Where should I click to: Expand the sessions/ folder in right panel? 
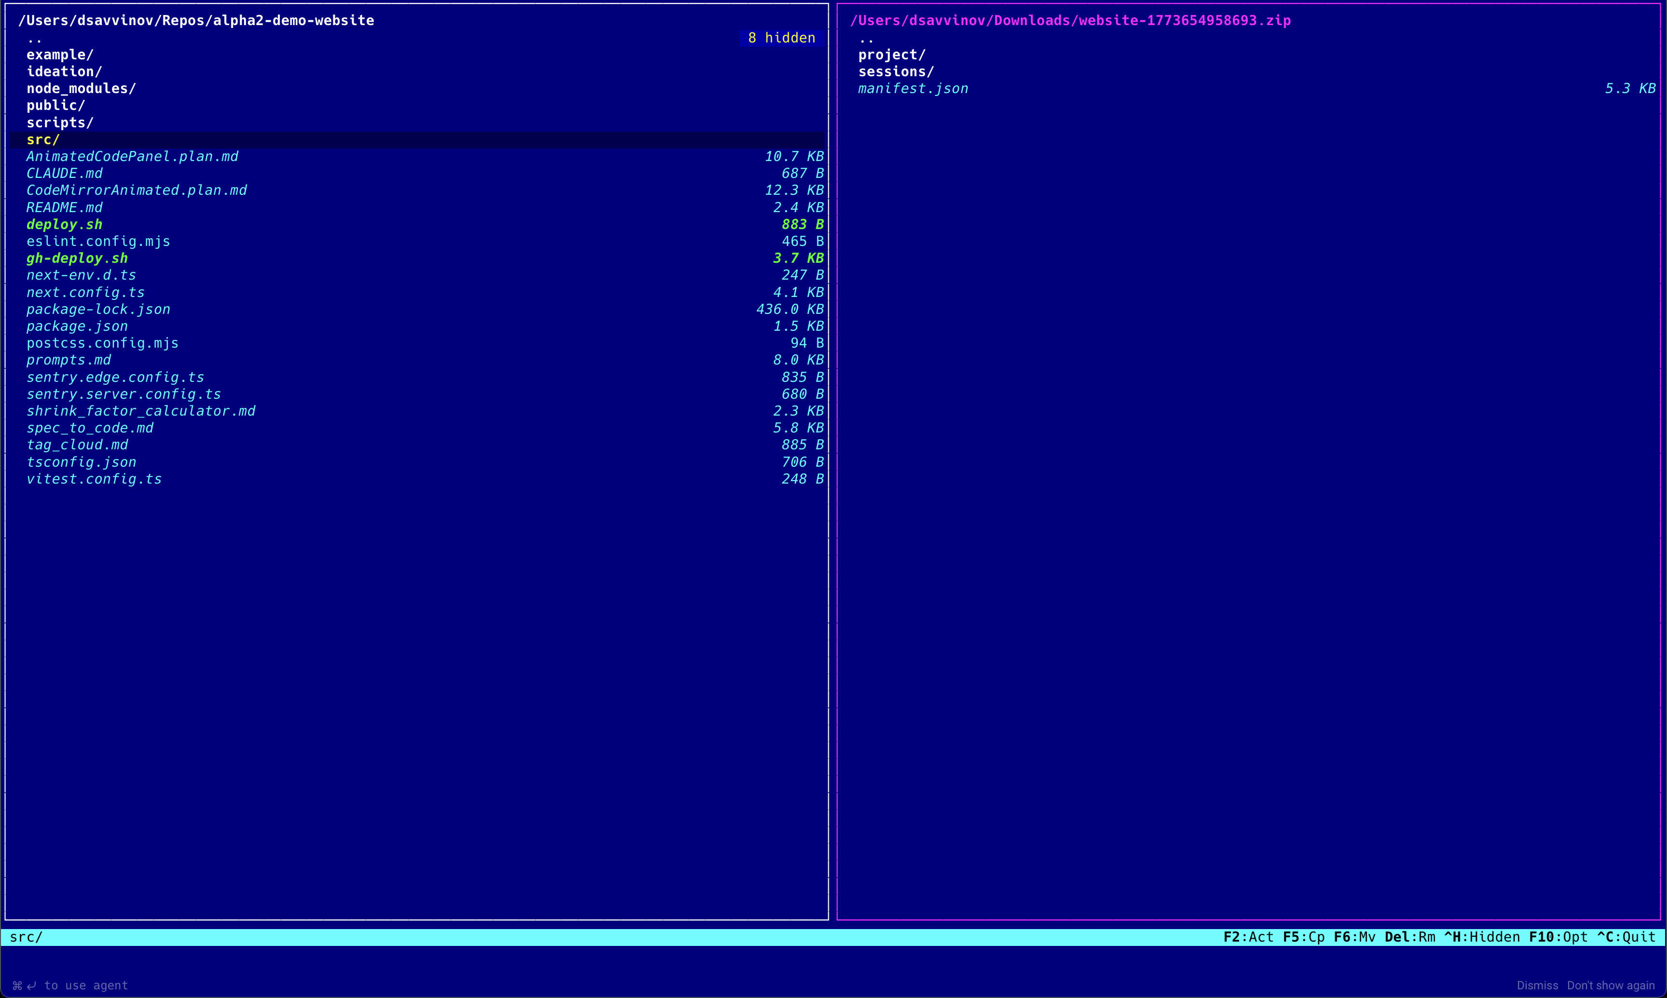click(x=895, y=71)
